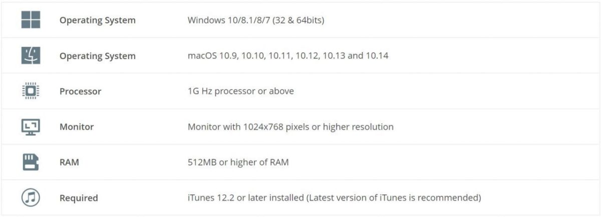Click the Monitor label
Screen dimensions: 601x217
click(x=77, y=127)
